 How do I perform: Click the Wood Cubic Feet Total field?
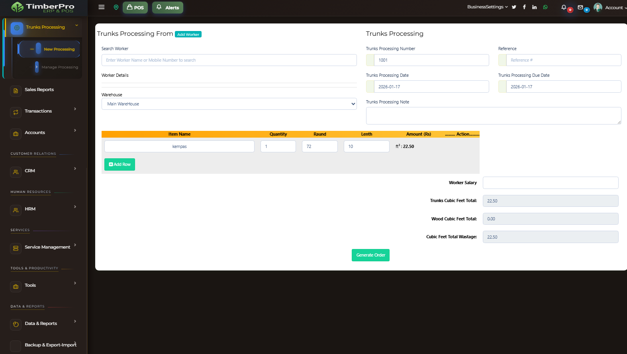click(x=551, y=219)
